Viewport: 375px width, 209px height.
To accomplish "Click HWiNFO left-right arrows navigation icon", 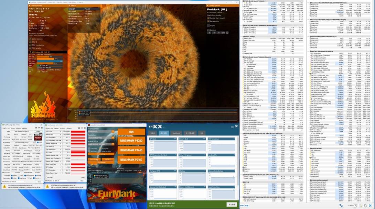I will (242, 206).
